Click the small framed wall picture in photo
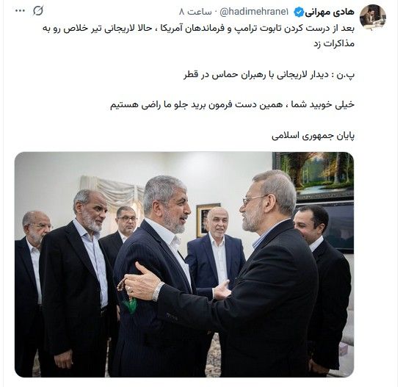The image size is (403, 387). pos(207,220)
